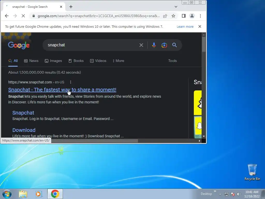This screenshot has width=265, height=199.
Task: Click into the snapchat search field
Action: [x=91, y=45]
